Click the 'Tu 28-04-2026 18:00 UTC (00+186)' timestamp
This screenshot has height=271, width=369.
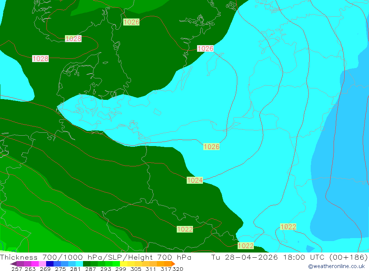click(289, 257)
